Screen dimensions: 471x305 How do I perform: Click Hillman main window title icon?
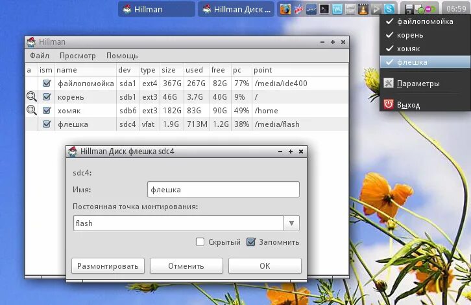(x=31, y=42)
